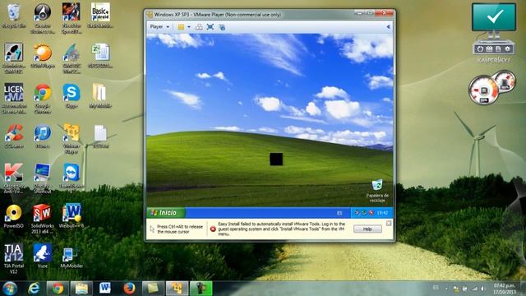Click the Help button in VMware notification

click(x=367, y=229)
